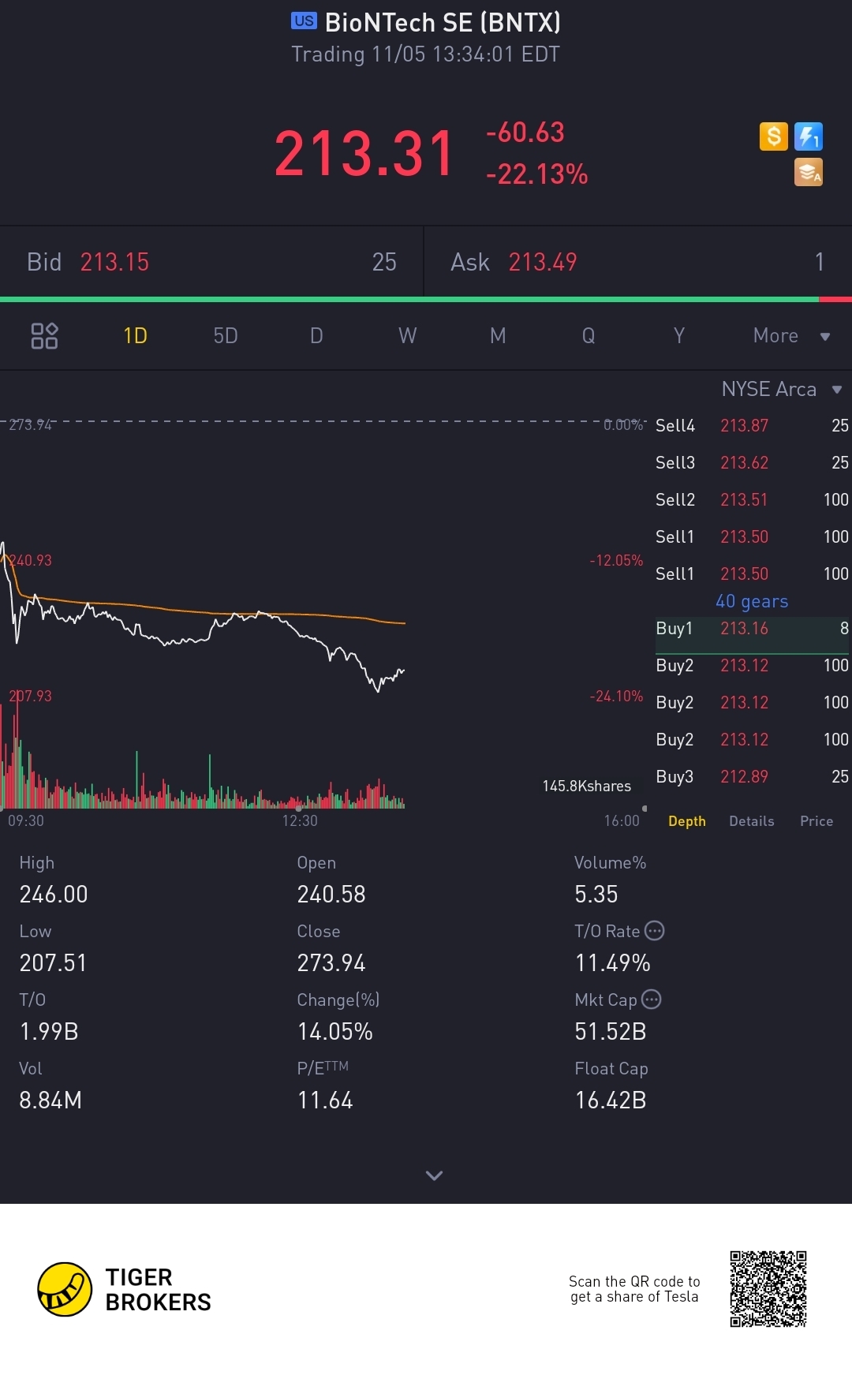Tap the Change(%) value 14.05%

click(334, 1032)
